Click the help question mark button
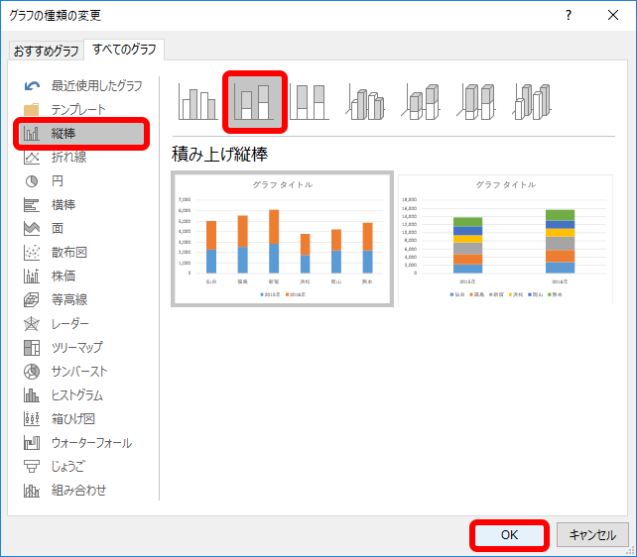This screenshot has height=557, width=637. point(568,15)
